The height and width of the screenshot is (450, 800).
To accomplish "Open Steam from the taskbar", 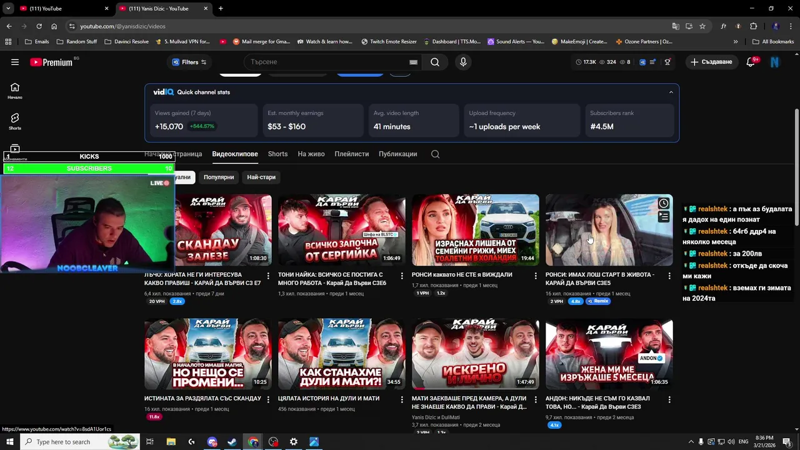I will (x=232, y=442).
